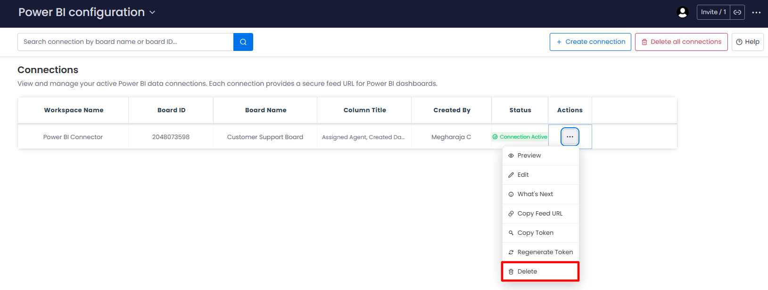Screen dimensions: 768x290
Task: Open the user profile avatar icon
Action: click(682, 12)
